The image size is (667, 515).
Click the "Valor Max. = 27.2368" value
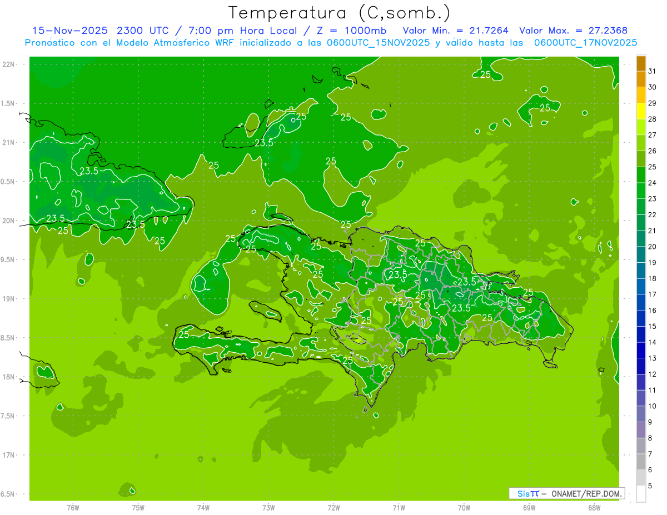click(x=574, y=31)
